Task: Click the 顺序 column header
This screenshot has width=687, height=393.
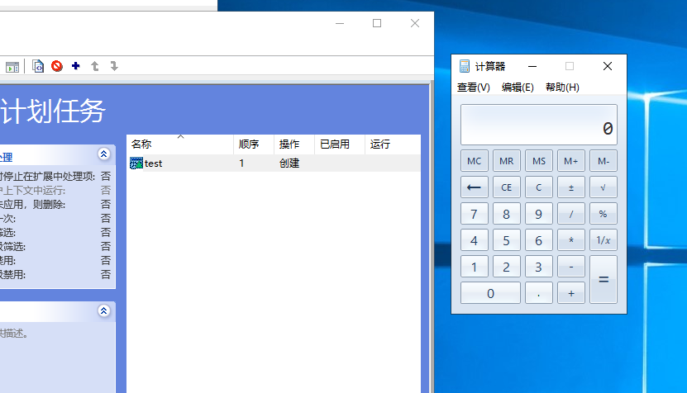Action: pyautogui.click(x=253, y=144)
